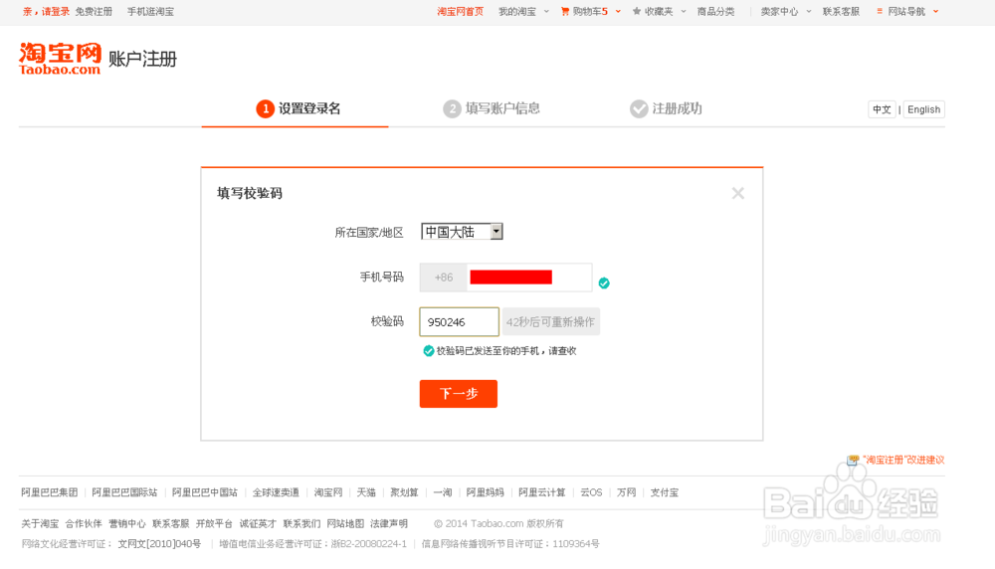Click footer link 开放平台

click(214, 523)
